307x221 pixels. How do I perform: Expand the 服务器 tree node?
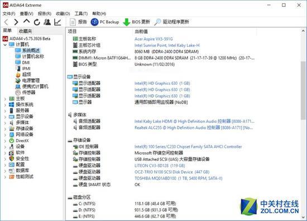[x=5, y=111]
